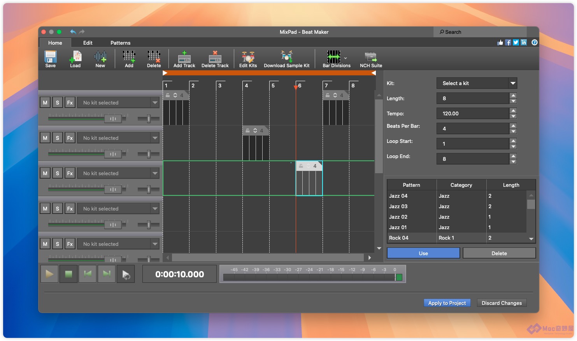
Task: Open kit dropdown on fifth track
Action: (118, 244)
